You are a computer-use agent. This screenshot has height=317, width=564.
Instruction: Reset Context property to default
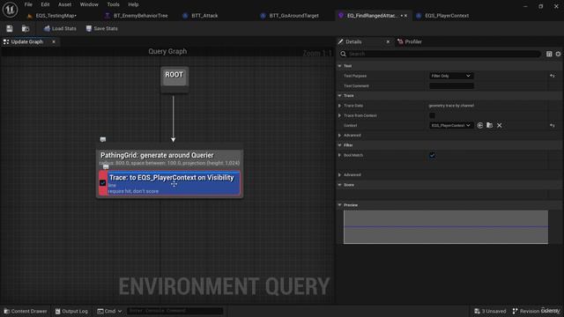[x=553, y=125]
